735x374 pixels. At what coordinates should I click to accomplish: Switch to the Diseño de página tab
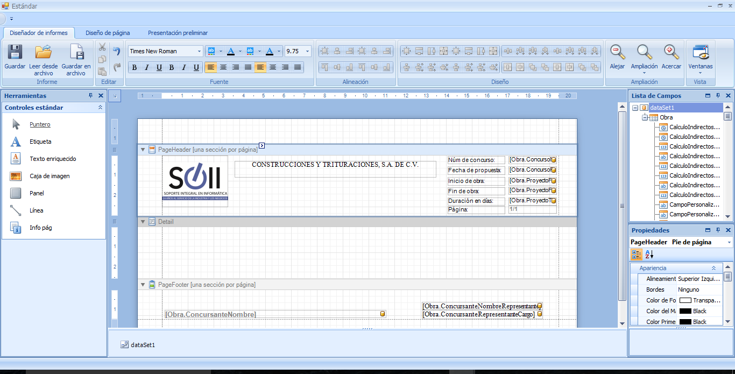click(x=108, y=33)
